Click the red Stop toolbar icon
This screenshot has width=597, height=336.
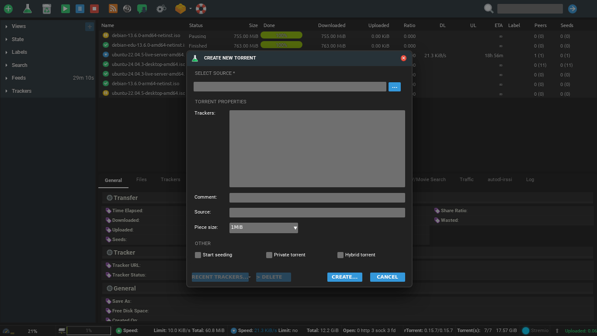coord(94,8)
